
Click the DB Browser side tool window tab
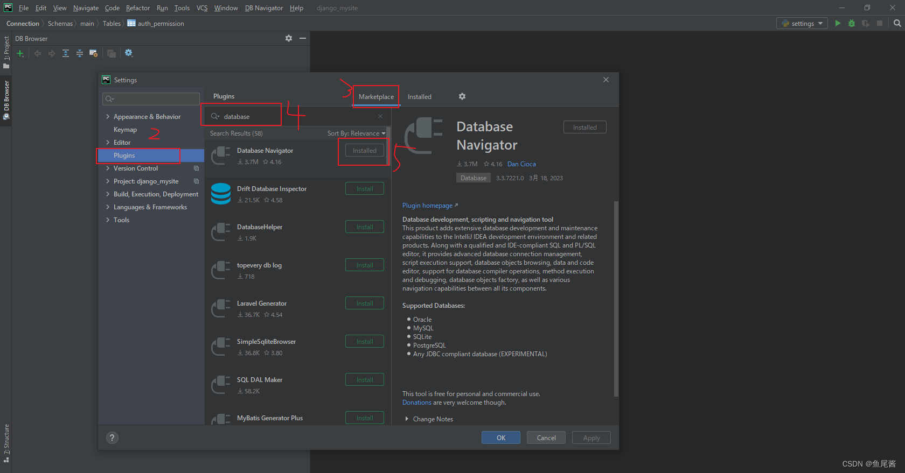[x=6, y=100]
